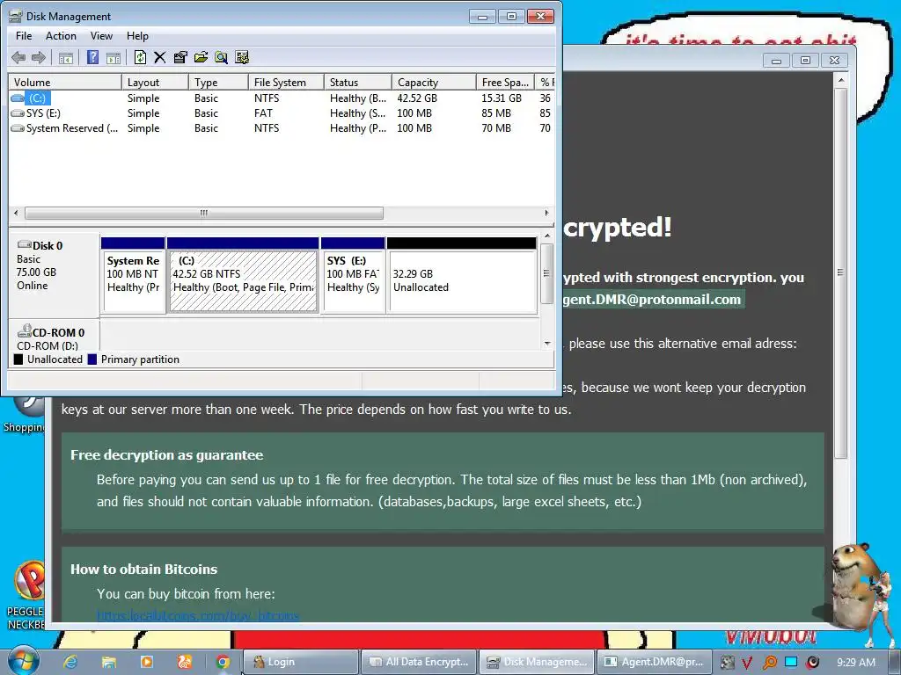
Task: Launch Internet Explorer from the taskbar
Action: (70, 662)
